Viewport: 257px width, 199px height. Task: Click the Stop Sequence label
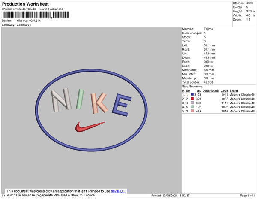(x=192, y=87)
